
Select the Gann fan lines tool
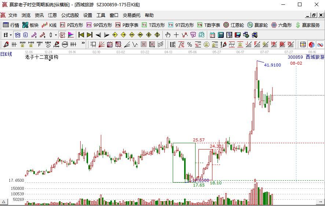101,44
